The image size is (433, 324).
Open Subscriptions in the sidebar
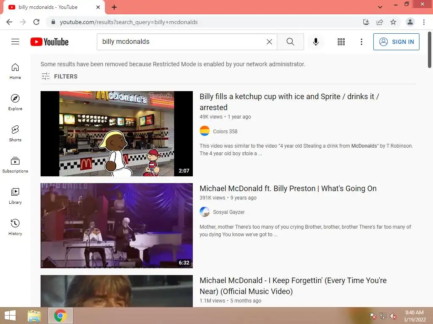(15, 165)
